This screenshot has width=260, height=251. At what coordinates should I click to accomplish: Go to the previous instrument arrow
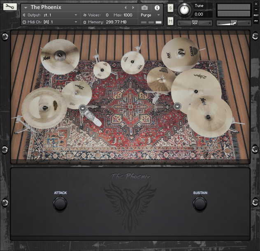[125, 8]
